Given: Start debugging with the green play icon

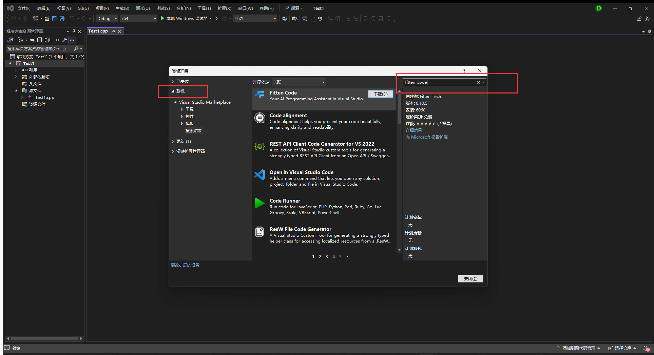Looking at the screenshot, I should click(x=162, y=18).
